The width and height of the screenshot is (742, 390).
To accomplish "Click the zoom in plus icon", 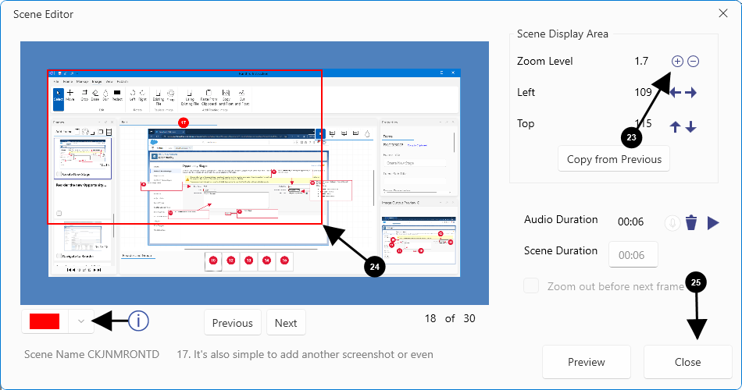I will 677,62.
